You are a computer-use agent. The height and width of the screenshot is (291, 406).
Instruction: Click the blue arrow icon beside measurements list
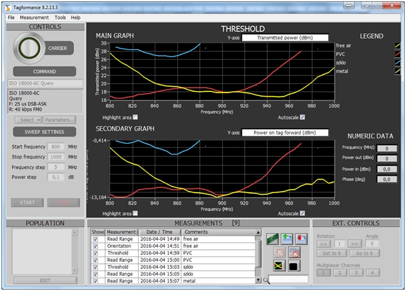pos(288,238)
